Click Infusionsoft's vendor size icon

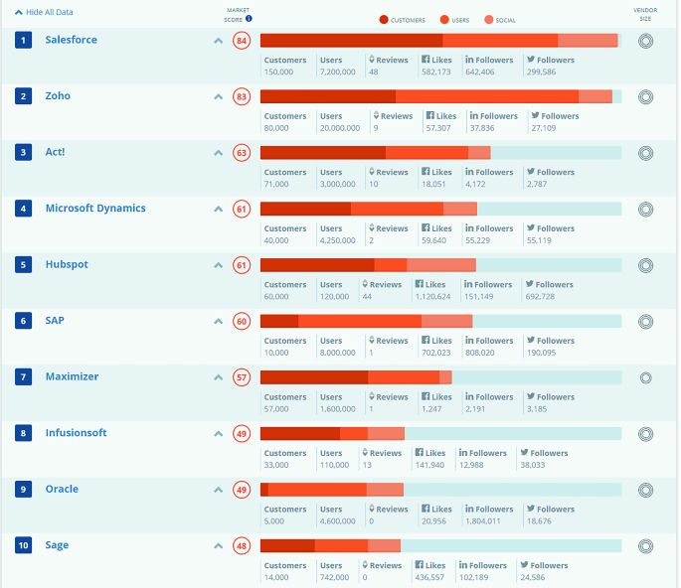coord(646,434)
